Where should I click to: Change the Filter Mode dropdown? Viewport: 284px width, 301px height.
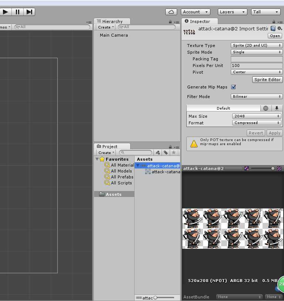(256, 96)
